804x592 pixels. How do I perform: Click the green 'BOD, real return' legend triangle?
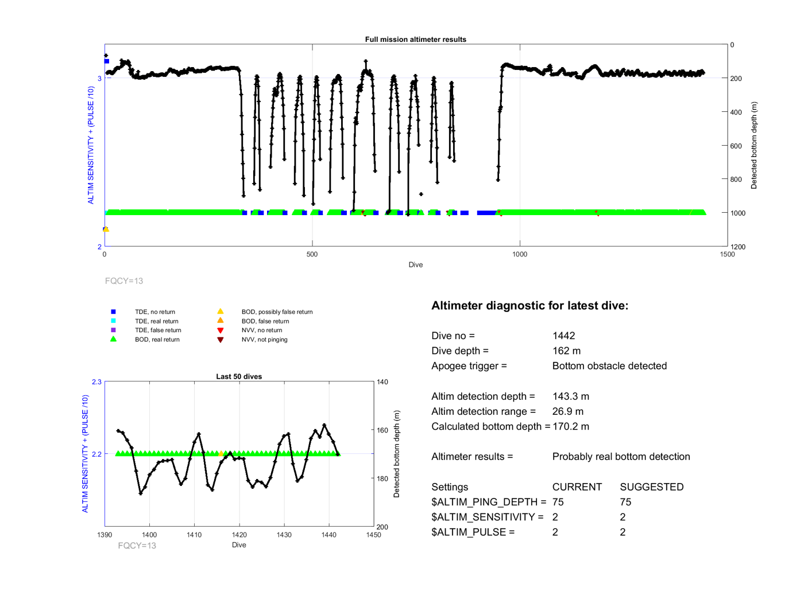point(113,339)
